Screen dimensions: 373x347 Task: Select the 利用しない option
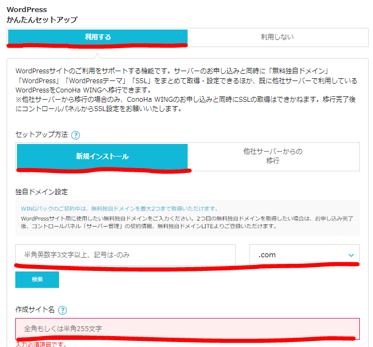(x=277, y=37)
